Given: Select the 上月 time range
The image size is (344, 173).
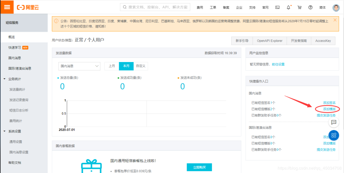Looking at the screenshot, I should (112, 66).
